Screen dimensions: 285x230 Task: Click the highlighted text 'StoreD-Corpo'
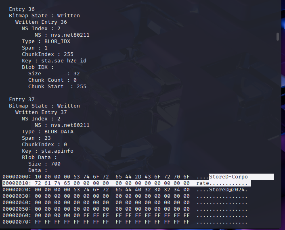tap(228, 177)
